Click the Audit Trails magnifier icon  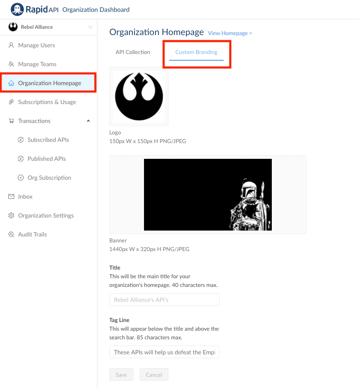pyautogui.click(x=11, y=234)
